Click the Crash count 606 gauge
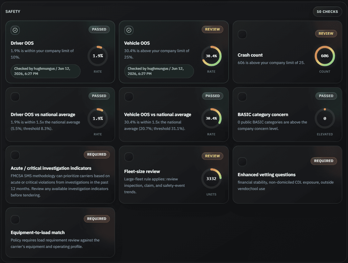Screen dimensions: 348x263 point(325,56)
